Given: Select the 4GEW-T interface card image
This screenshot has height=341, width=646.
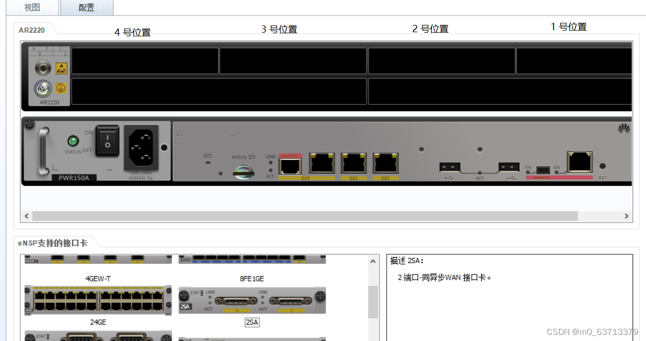Looking at the screenshot, I should tap(98, 260).
